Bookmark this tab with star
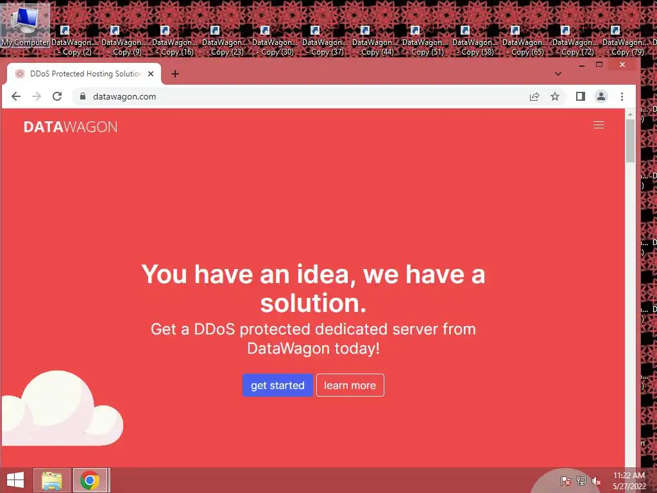This screenshot has width=657, height=493. tap(555, 97)
